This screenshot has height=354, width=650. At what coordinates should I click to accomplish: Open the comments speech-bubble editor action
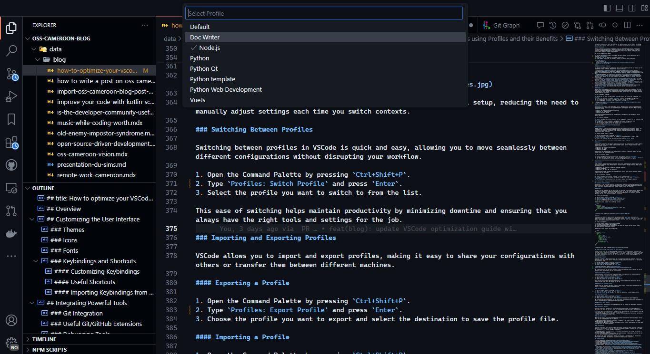pos(540,25)
